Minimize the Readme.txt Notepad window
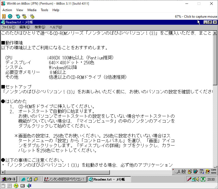Viewport: 218px width, 189px height. pos(205,22)
